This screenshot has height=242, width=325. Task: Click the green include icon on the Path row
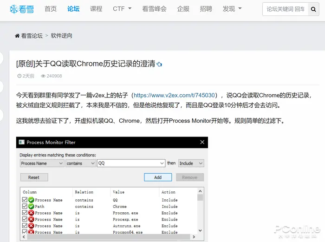(x=31, y=206)
